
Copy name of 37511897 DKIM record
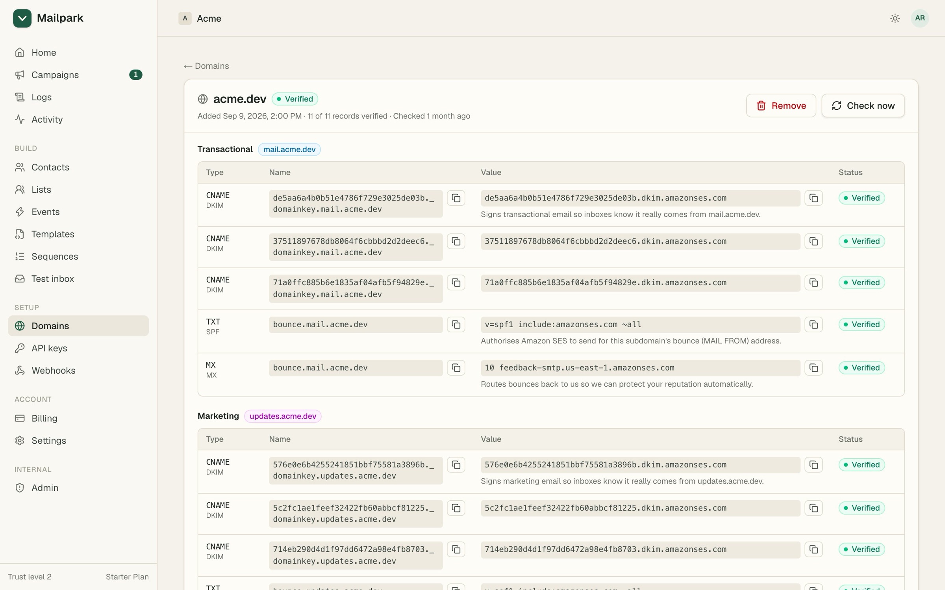pyautogui.click(x=456, y=241)
